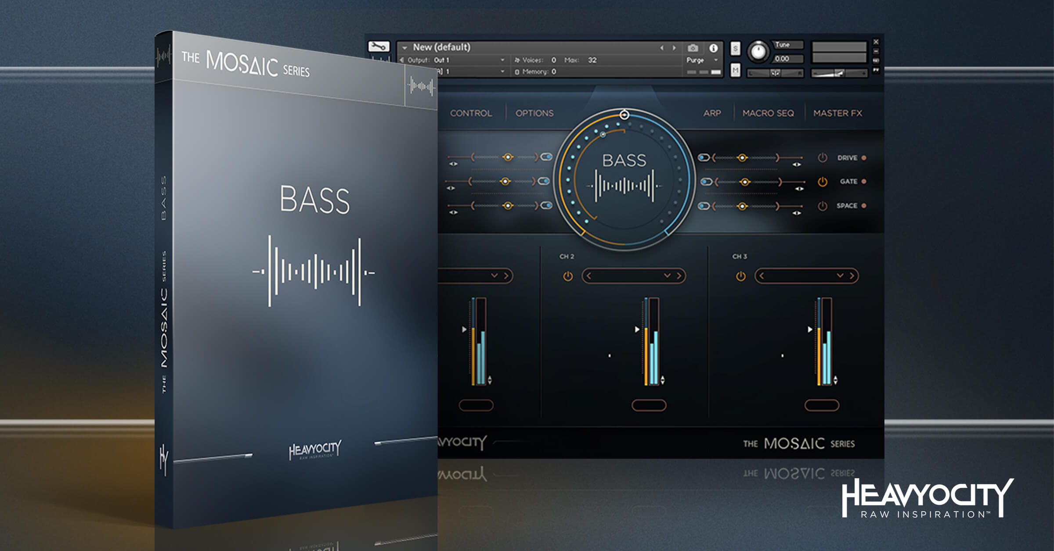
Task: Click the New (default) instrument name
Action: click(x=441, y=47)
